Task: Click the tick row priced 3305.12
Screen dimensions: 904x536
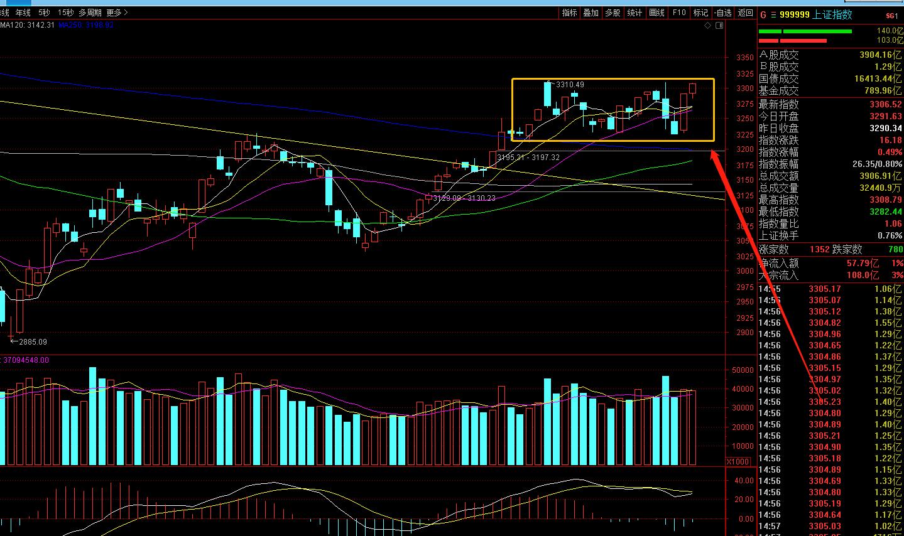Action: (830, 311)
